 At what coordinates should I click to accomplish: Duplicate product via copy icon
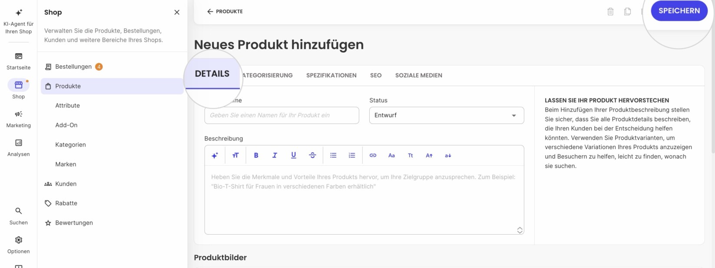627,12
